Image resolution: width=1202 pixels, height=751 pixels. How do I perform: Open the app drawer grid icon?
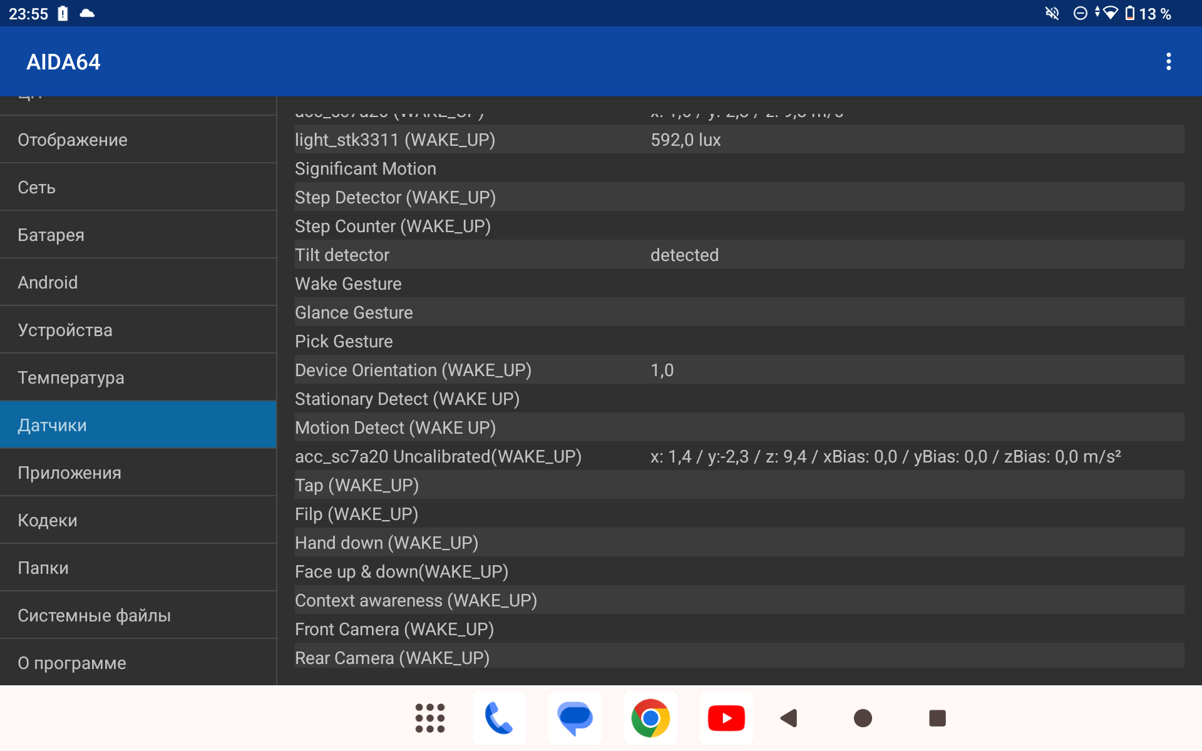tap(430, 718)
